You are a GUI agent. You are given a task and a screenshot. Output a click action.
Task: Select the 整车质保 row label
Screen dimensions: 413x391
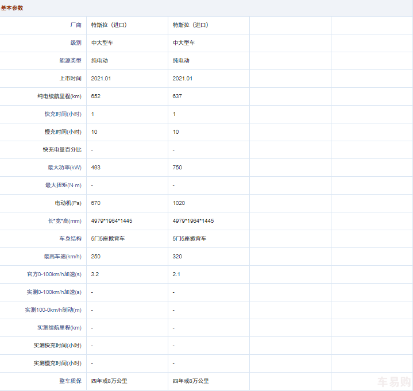point(70,381)
